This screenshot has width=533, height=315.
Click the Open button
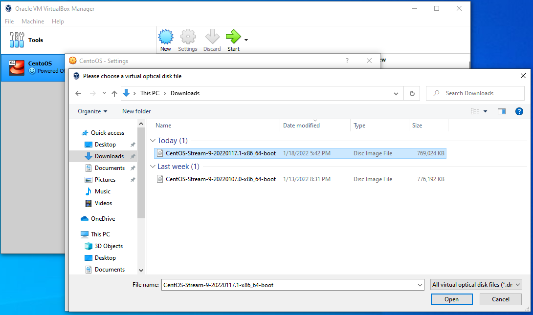tap(451, 299)
